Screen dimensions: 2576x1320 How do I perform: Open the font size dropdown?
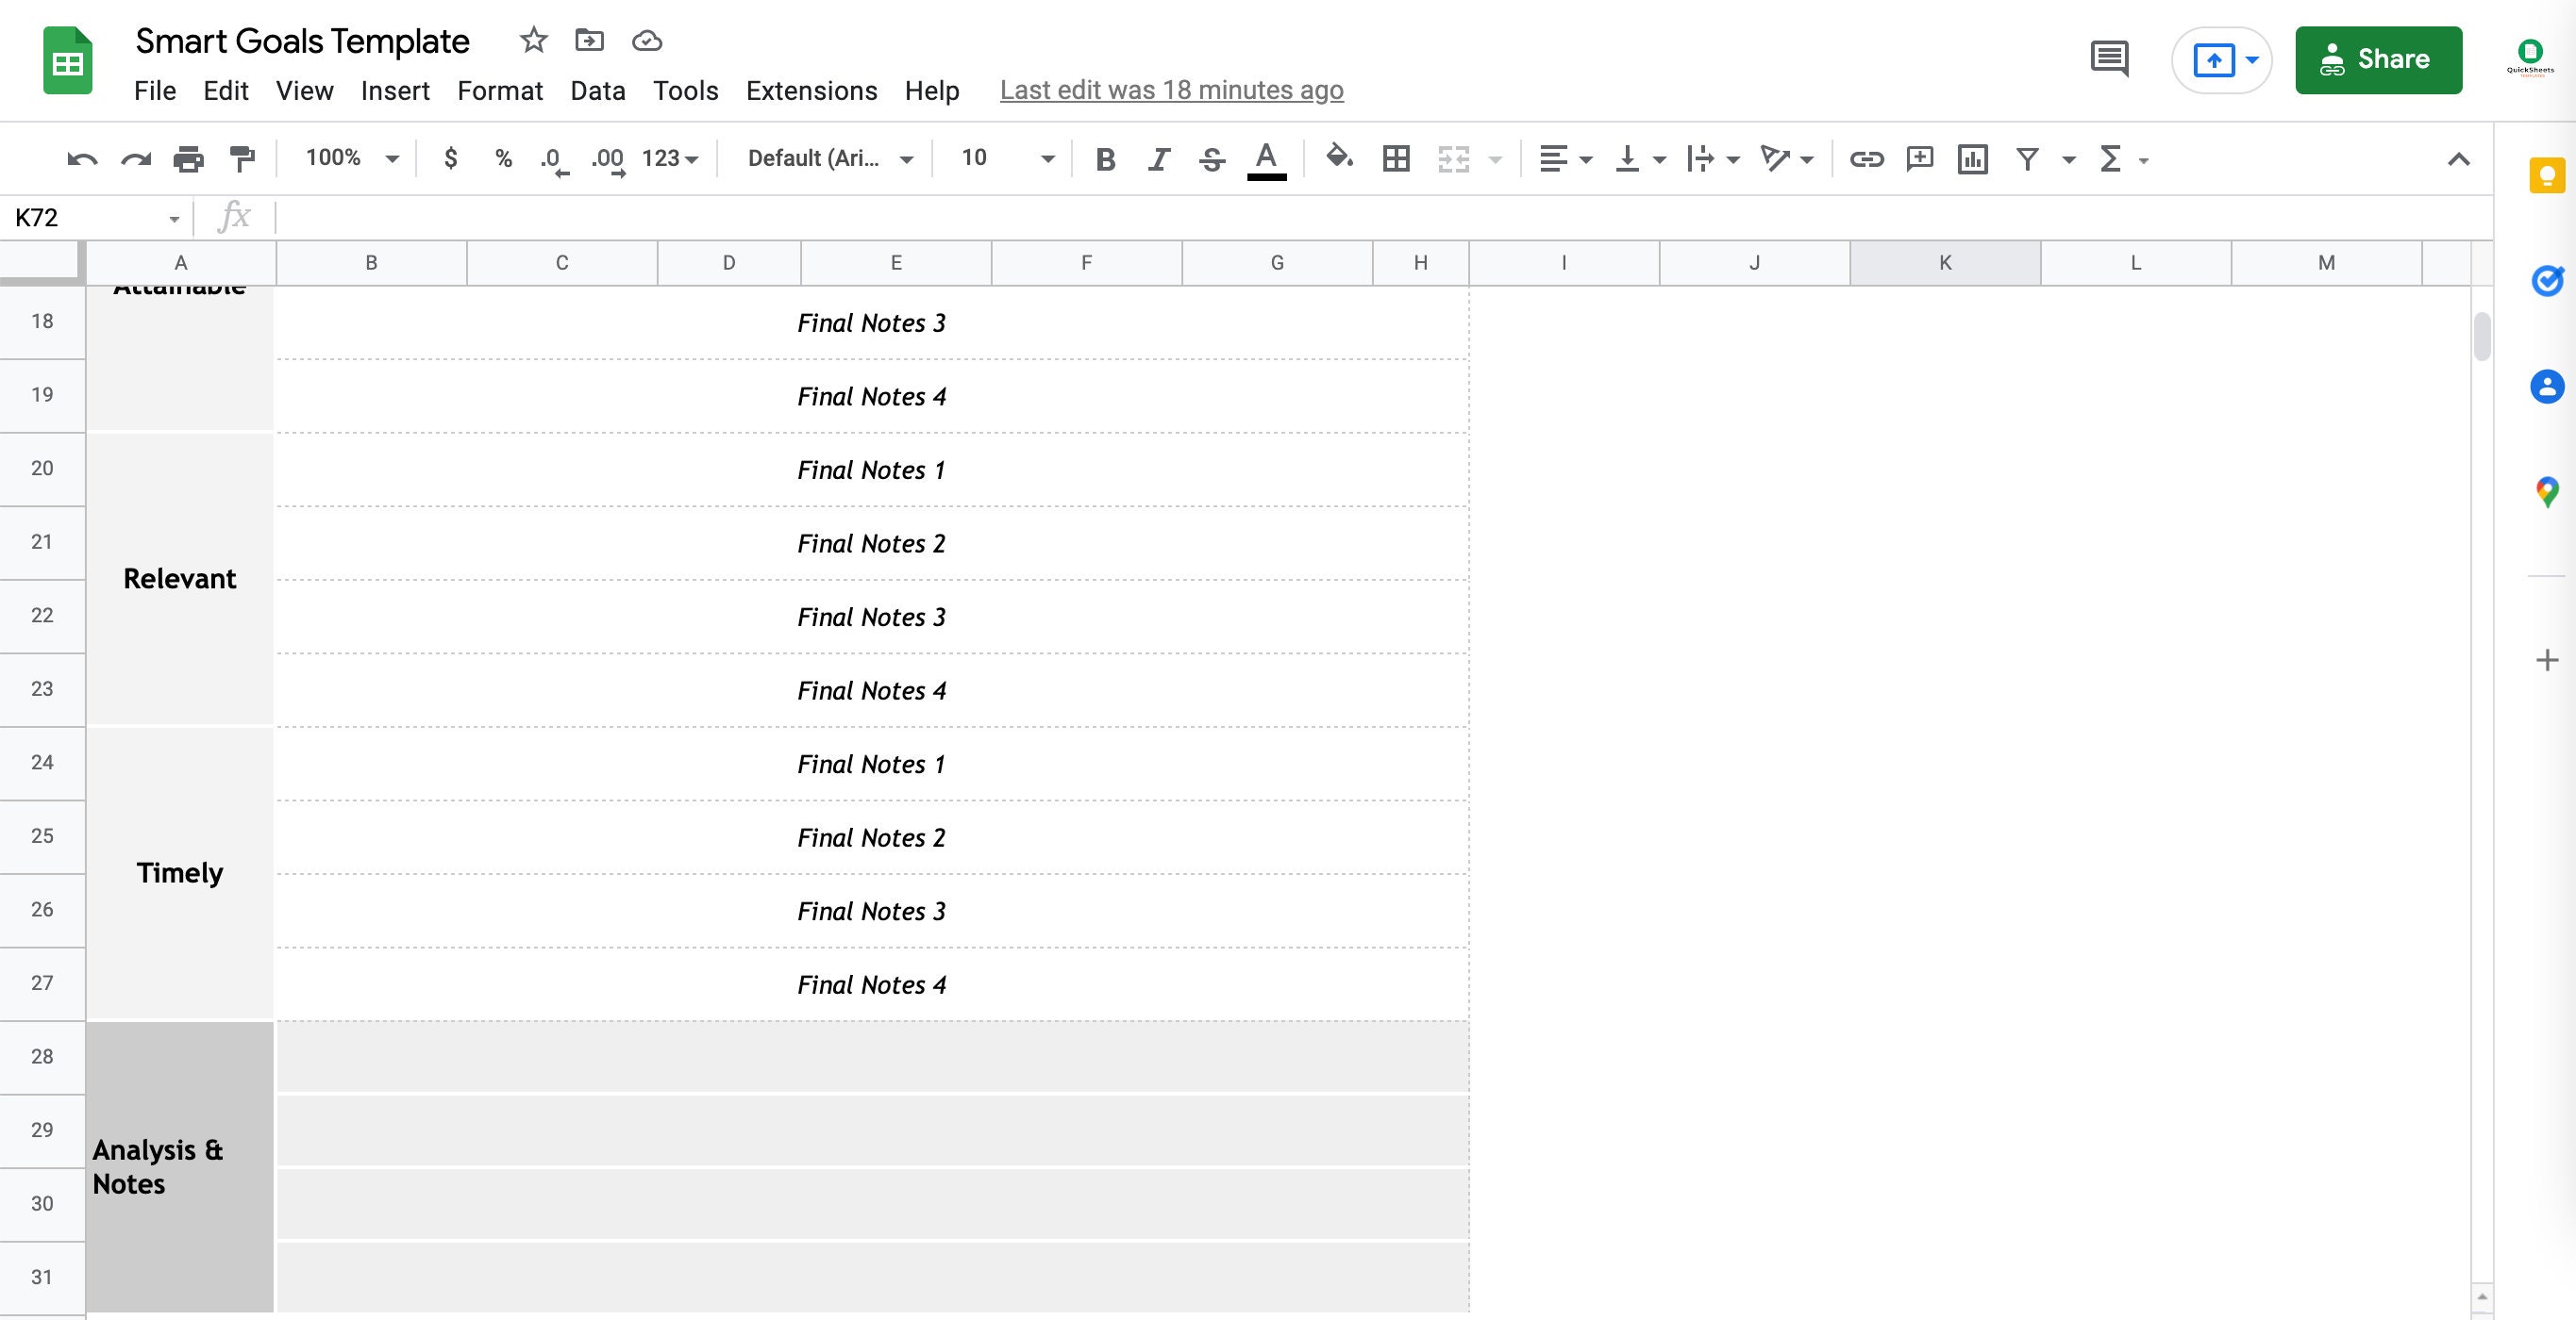tap(1046, 157)
